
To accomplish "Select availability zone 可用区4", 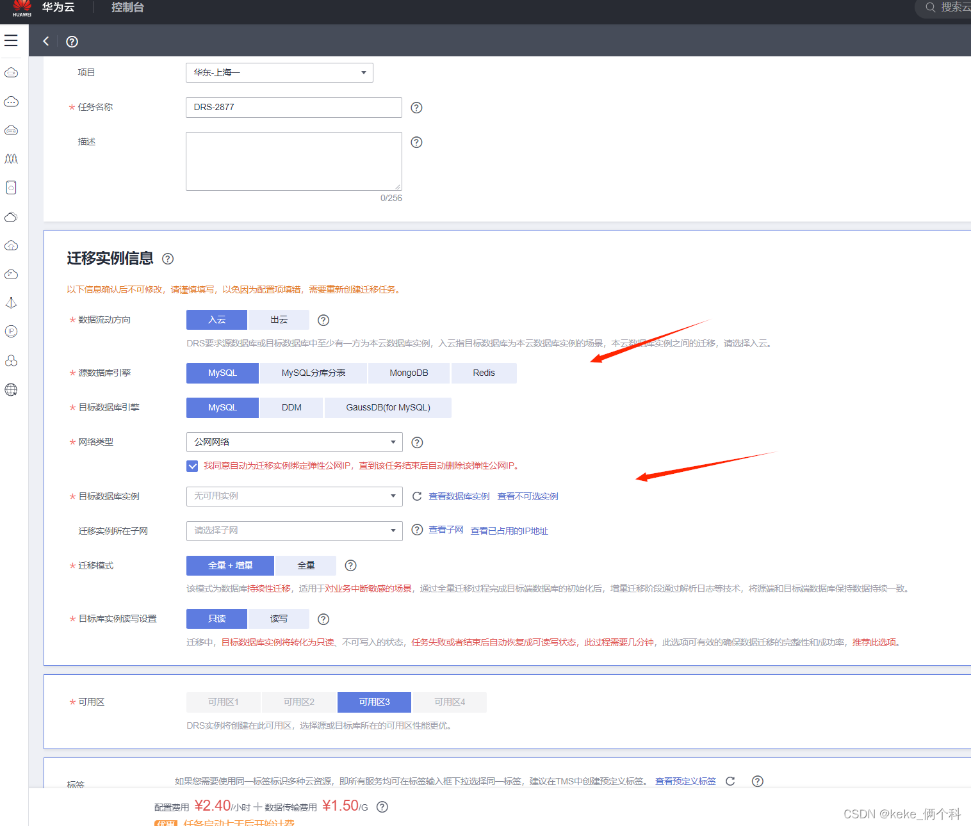I will pos(450,702).
